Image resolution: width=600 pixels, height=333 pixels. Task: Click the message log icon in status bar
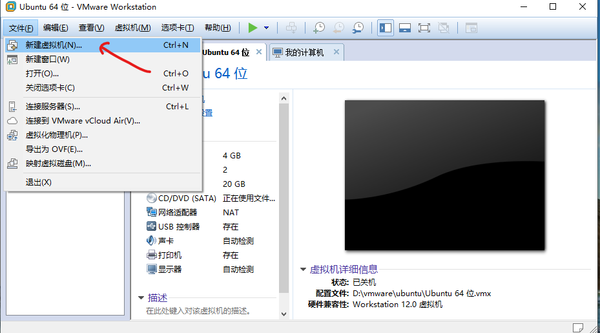pos(578,328)
